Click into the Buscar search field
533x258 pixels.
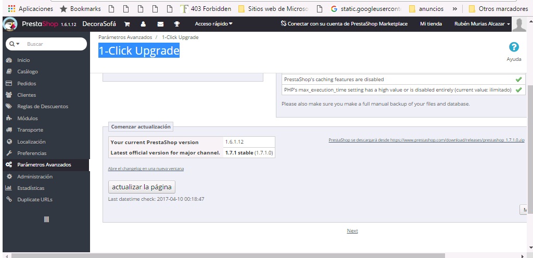coord(54,44)
